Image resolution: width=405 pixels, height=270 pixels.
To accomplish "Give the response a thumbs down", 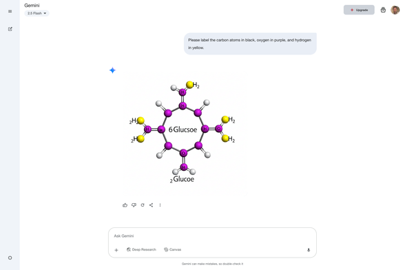I will [x=134, y=205].
